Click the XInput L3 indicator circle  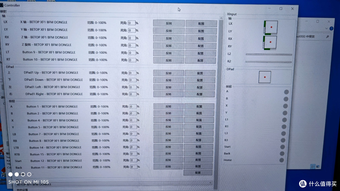click(283, 134)
